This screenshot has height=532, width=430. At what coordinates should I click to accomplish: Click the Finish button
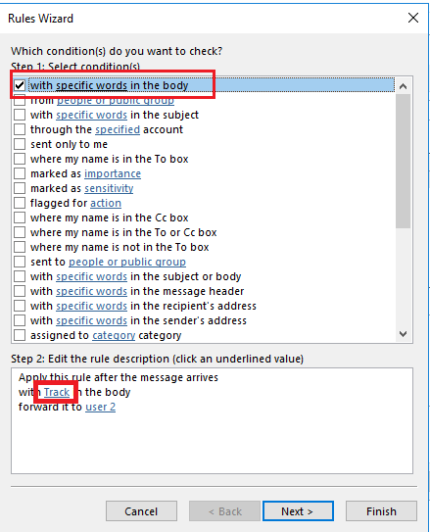(x=381, y=511)
